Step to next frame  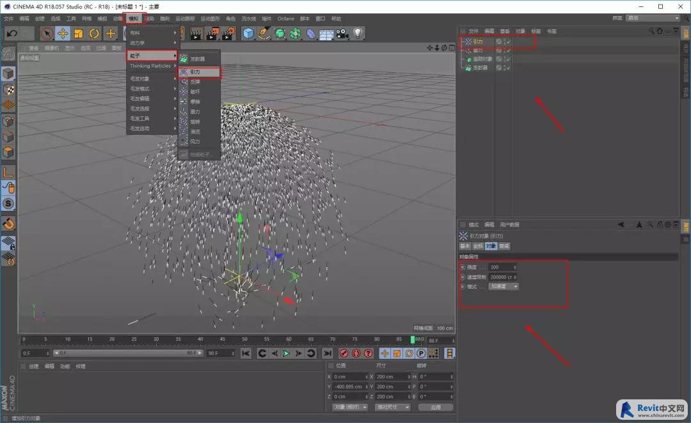(x=298, y=353)
